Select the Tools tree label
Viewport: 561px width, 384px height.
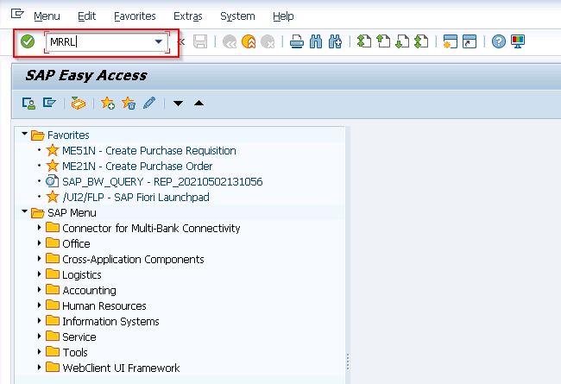click(x=75, y=353)
